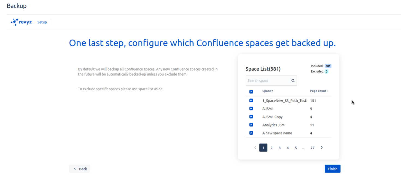Click the Finish button
The width and height of the screenshot is (401, 181).
click(332, 169)
